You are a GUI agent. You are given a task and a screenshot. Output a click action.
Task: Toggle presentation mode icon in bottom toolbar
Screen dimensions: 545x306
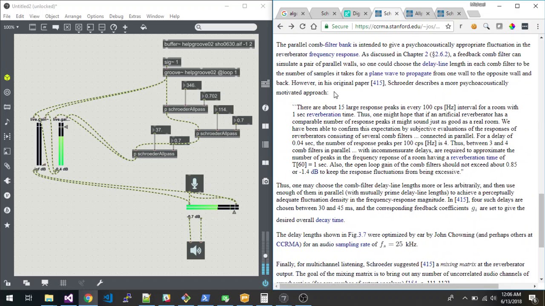[45, 283]
